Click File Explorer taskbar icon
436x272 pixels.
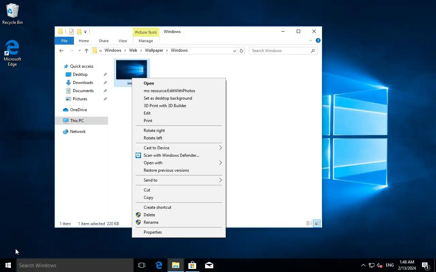(175, 265)
